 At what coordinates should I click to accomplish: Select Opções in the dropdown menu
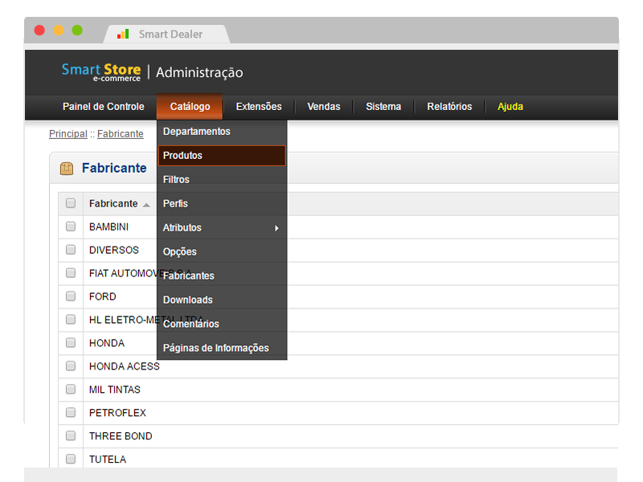222,251
